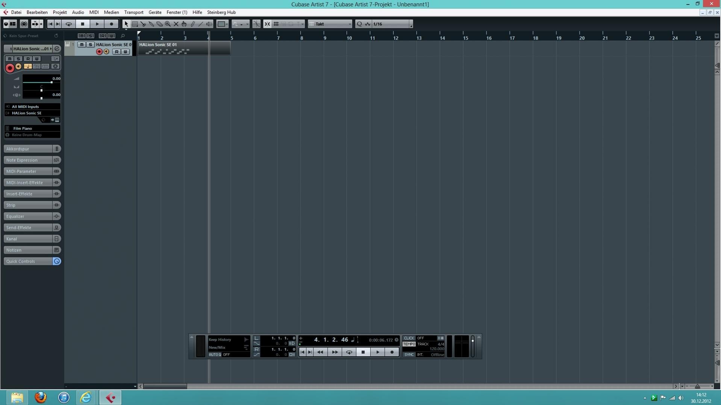Click the Keine Drum-Map field
The width and height of the screenshot is (721, 405).
click(x=33, y=135)
